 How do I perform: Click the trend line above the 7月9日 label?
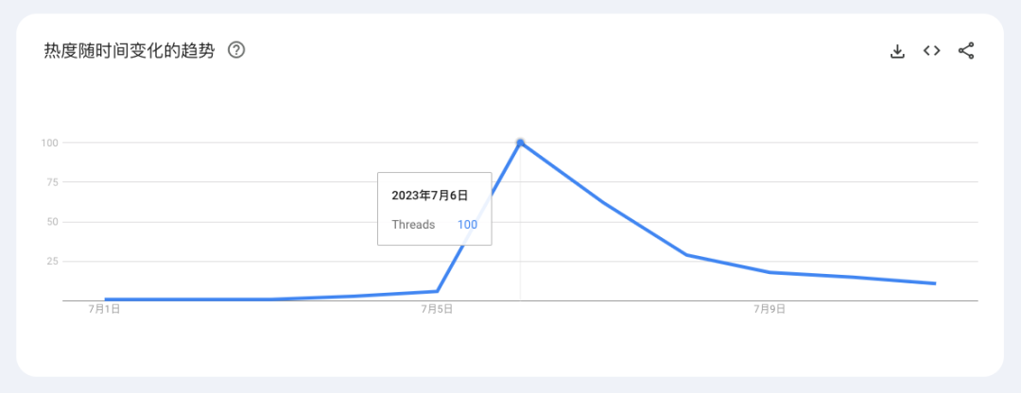pos(770,272)
